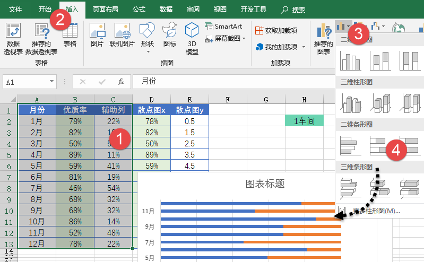The height and width of the screenshot is (262, 424).
Task: Click the select-all corner of the sheet
Action: (x=13, y=99)
